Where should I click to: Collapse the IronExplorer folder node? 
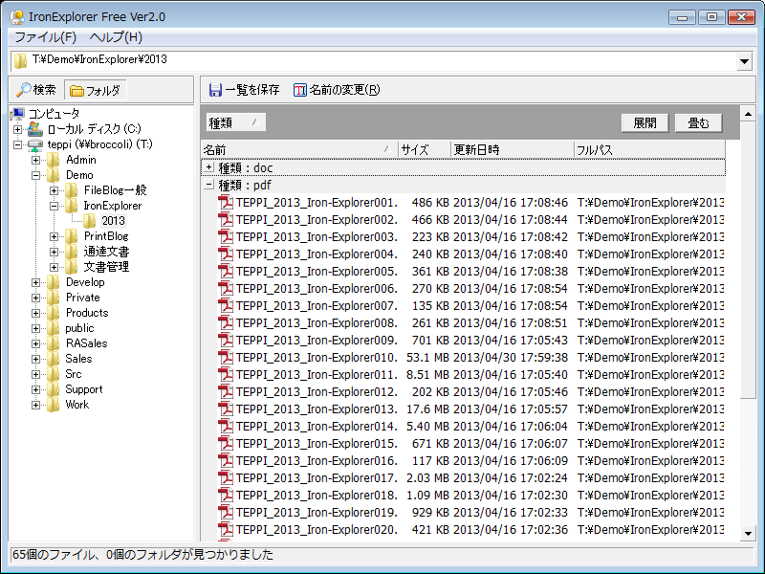click(x=54, y=206)
